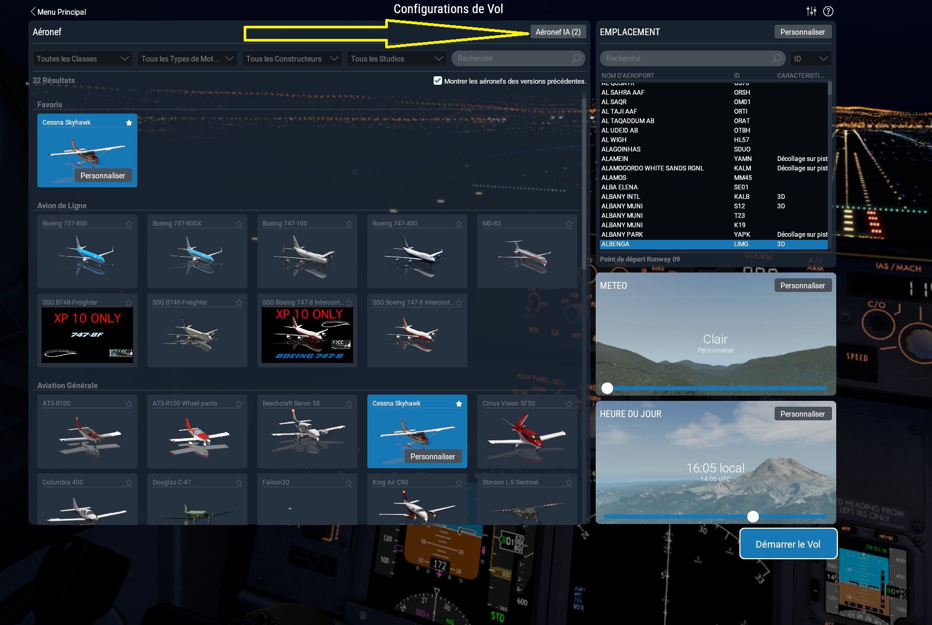Select the MD-82 aircraft
Screen dimensions: 932x625
[527, 251]
